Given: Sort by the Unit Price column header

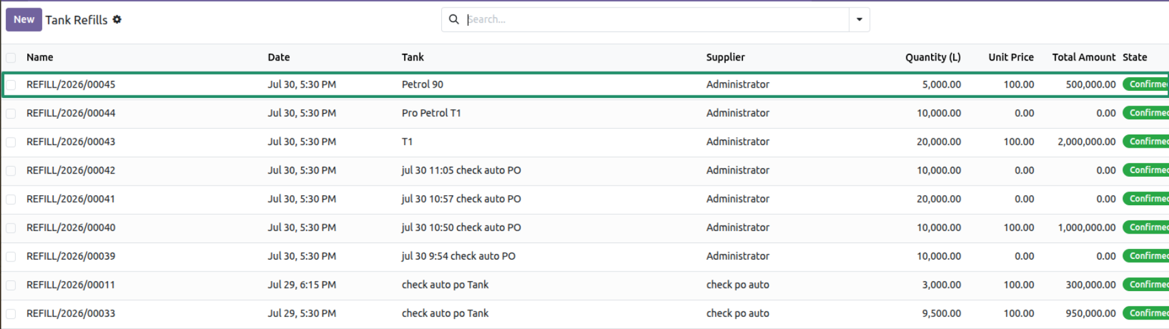Looking at the screenshot, I should coord(1011,57).
